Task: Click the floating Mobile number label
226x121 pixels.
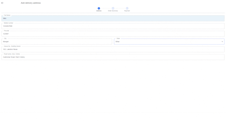Action: 8,23
